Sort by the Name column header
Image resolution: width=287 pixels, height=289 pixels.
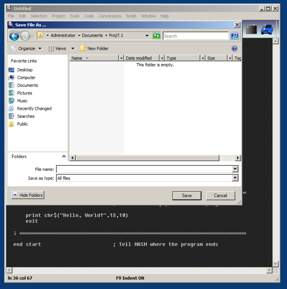coord(94,58)
